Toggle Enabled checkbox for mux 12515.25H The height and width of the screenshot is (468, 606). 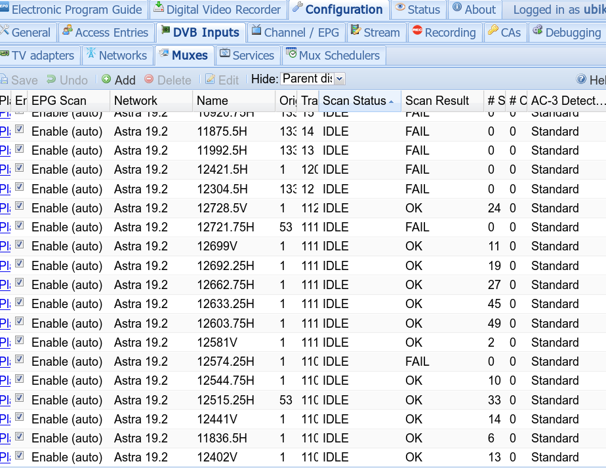point(19,398)
